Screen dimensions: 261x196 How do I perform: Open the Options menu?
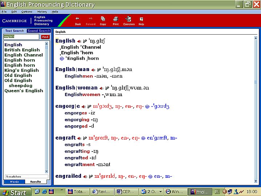point(27,12)
